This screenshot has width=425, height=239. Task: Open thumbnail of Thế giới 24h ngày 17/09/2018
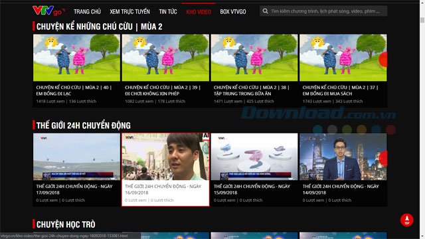click(x=77, y=157)
